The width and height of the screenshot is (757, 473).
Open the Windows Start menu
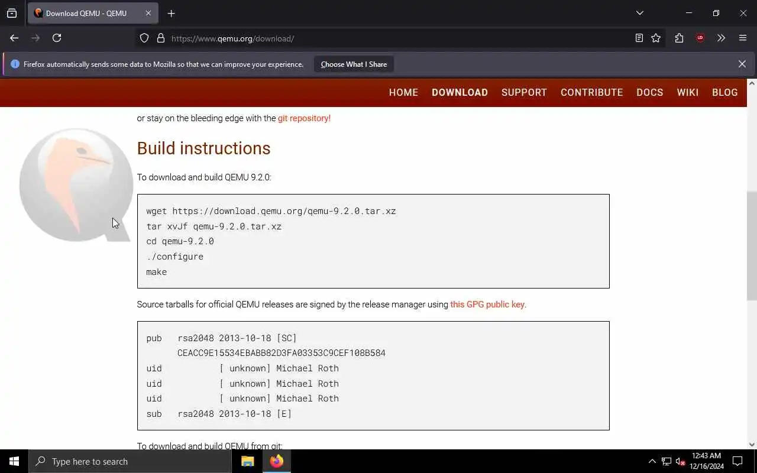pyautogui.click(x=14, y=461)
